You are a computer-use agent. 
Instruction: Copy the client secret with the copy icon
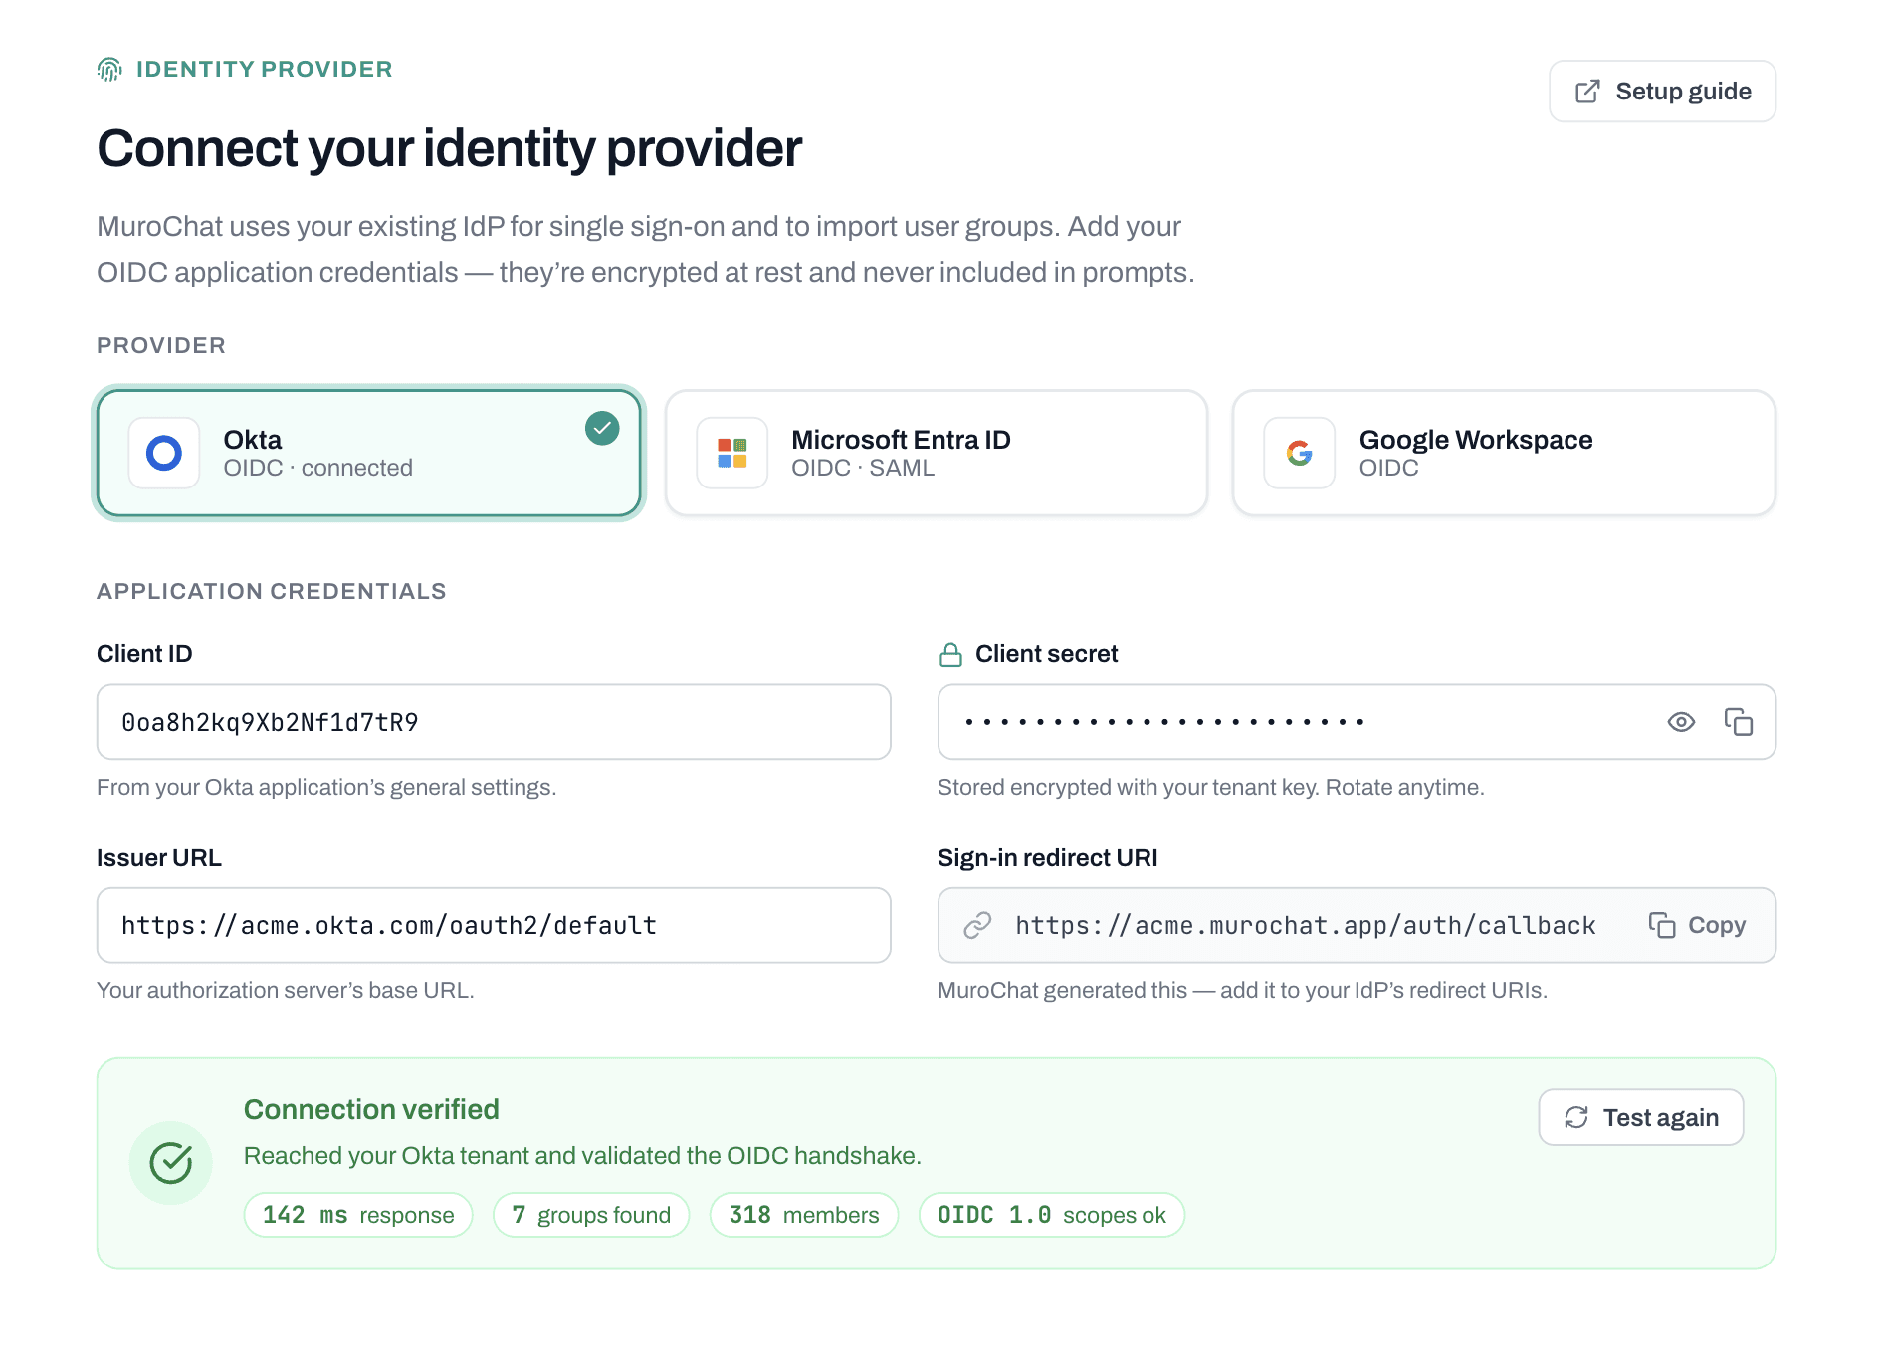pos(1738,722)
